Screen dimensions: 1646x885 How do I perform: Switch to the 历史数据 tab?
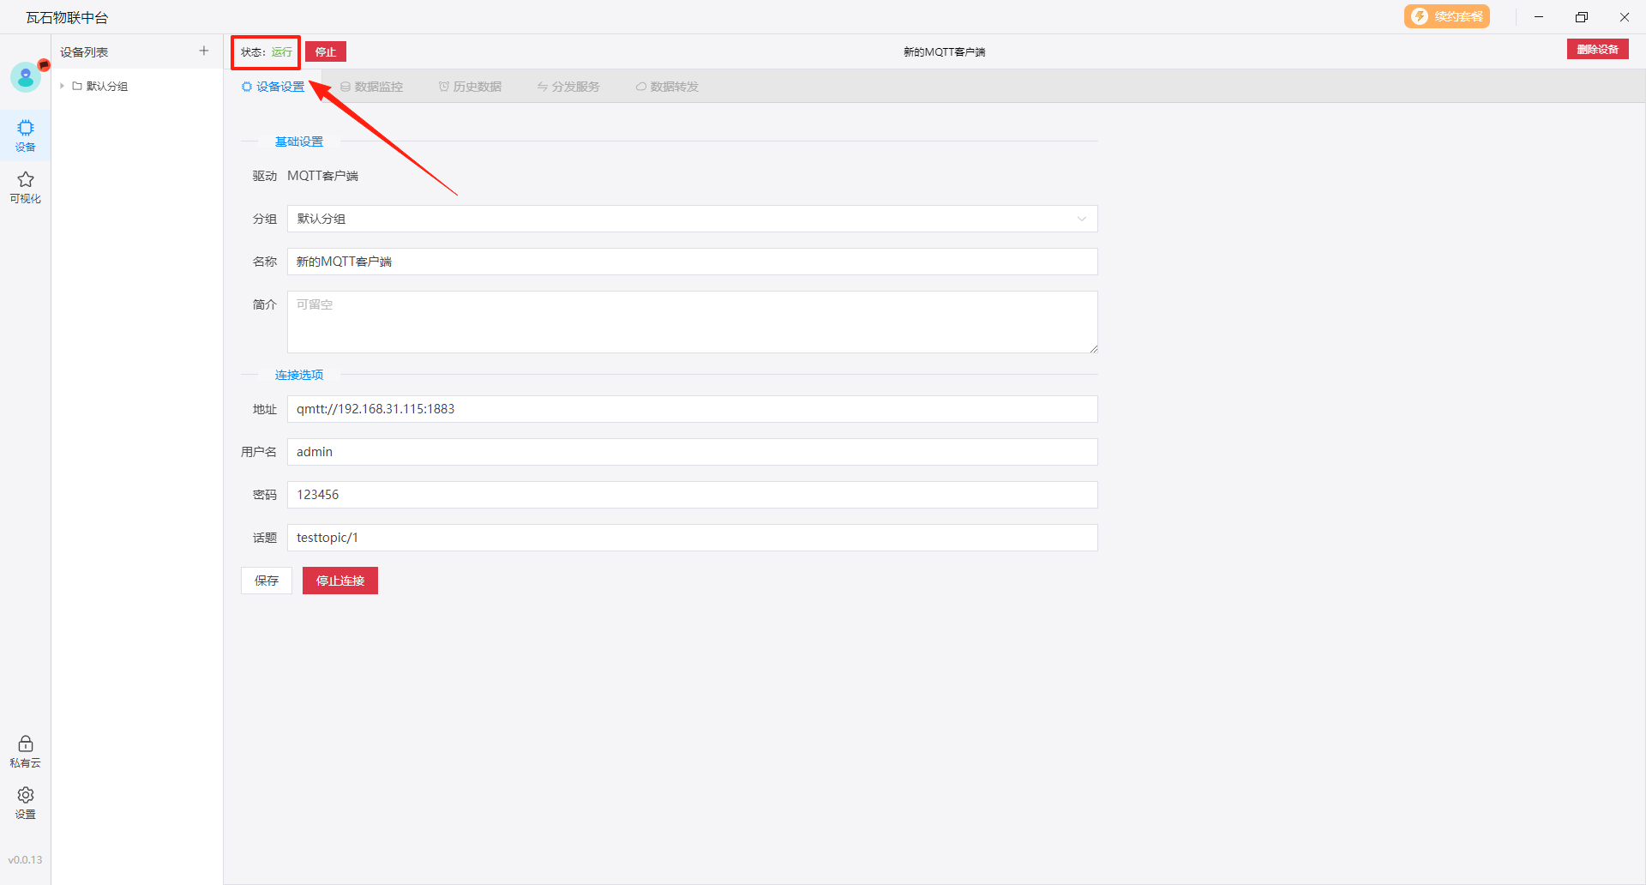[x=470, y=87]
